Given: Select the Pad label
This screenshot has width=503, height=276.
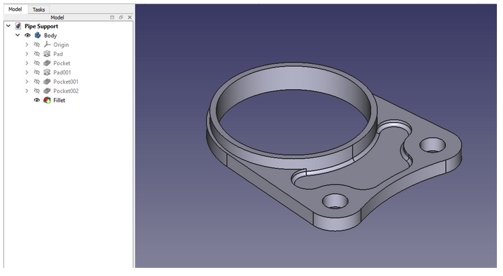Looking at the screenshot, I should 58,54.
